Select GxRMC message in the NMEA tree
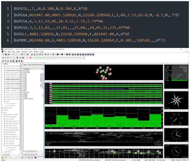Viewport: 190px width, 163px height. 11,88
